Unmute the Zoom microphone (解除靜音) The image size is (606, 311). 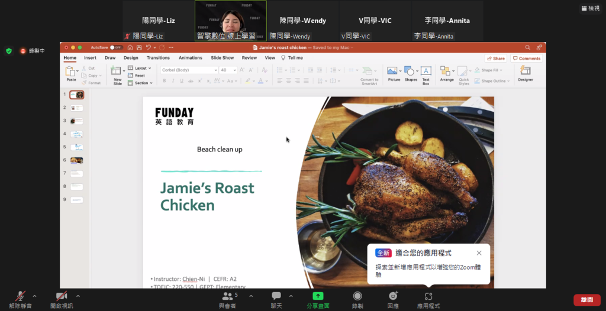tap(21, 300)
